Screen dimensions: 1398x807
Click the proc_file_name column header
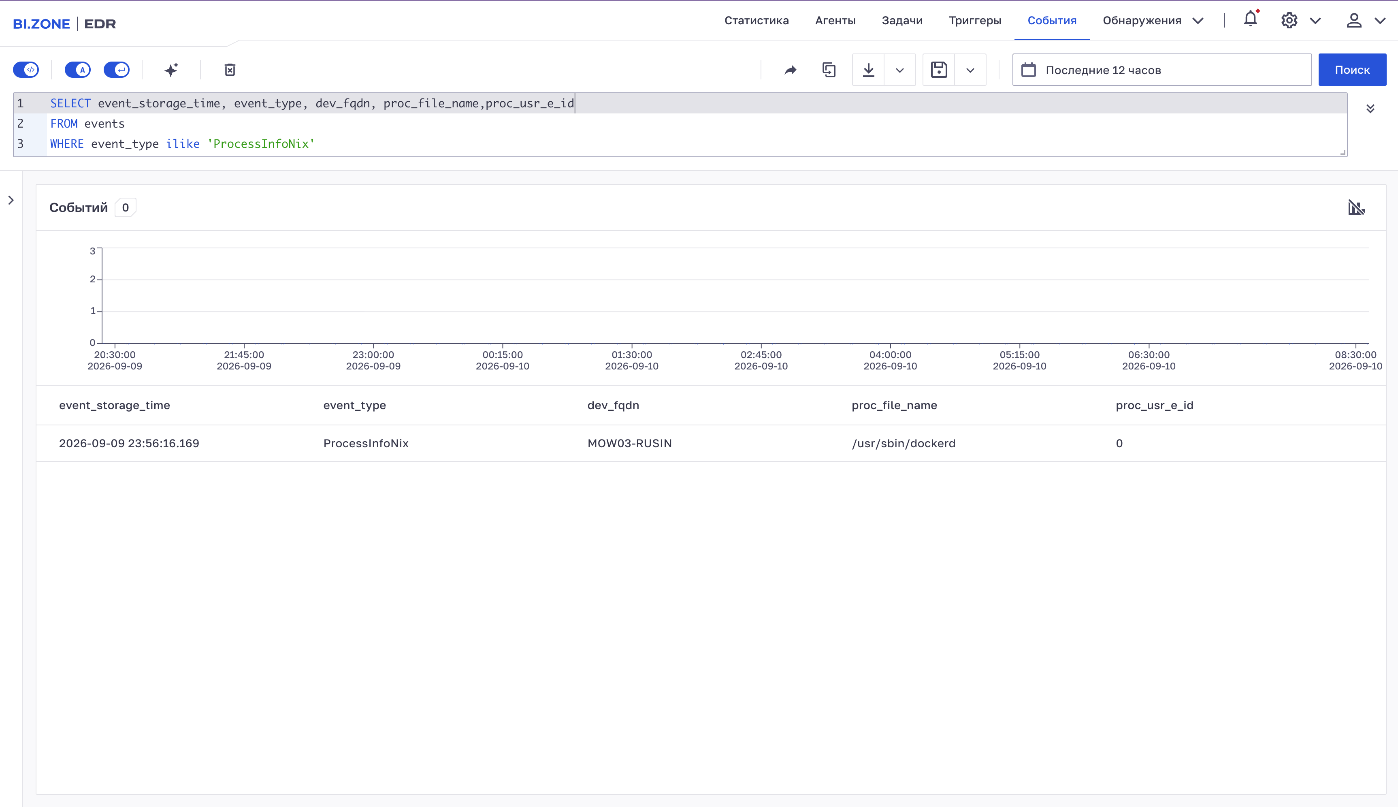point(894,405)
